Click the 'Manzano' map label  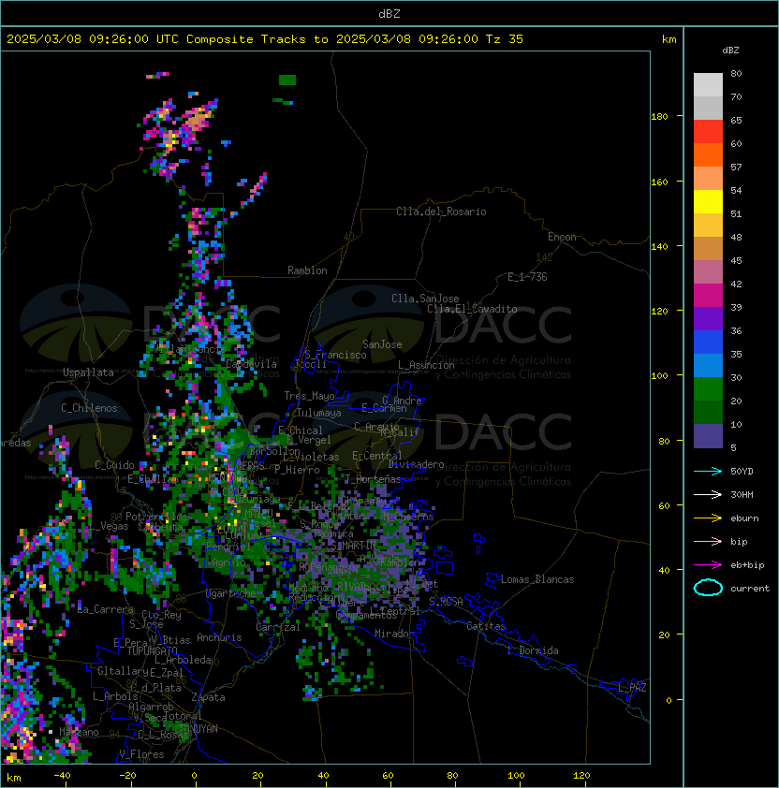point(79,732)
